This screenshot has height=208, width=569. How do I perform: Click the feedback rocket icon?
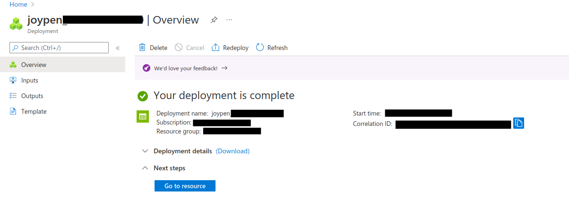[x=147, y=68]
